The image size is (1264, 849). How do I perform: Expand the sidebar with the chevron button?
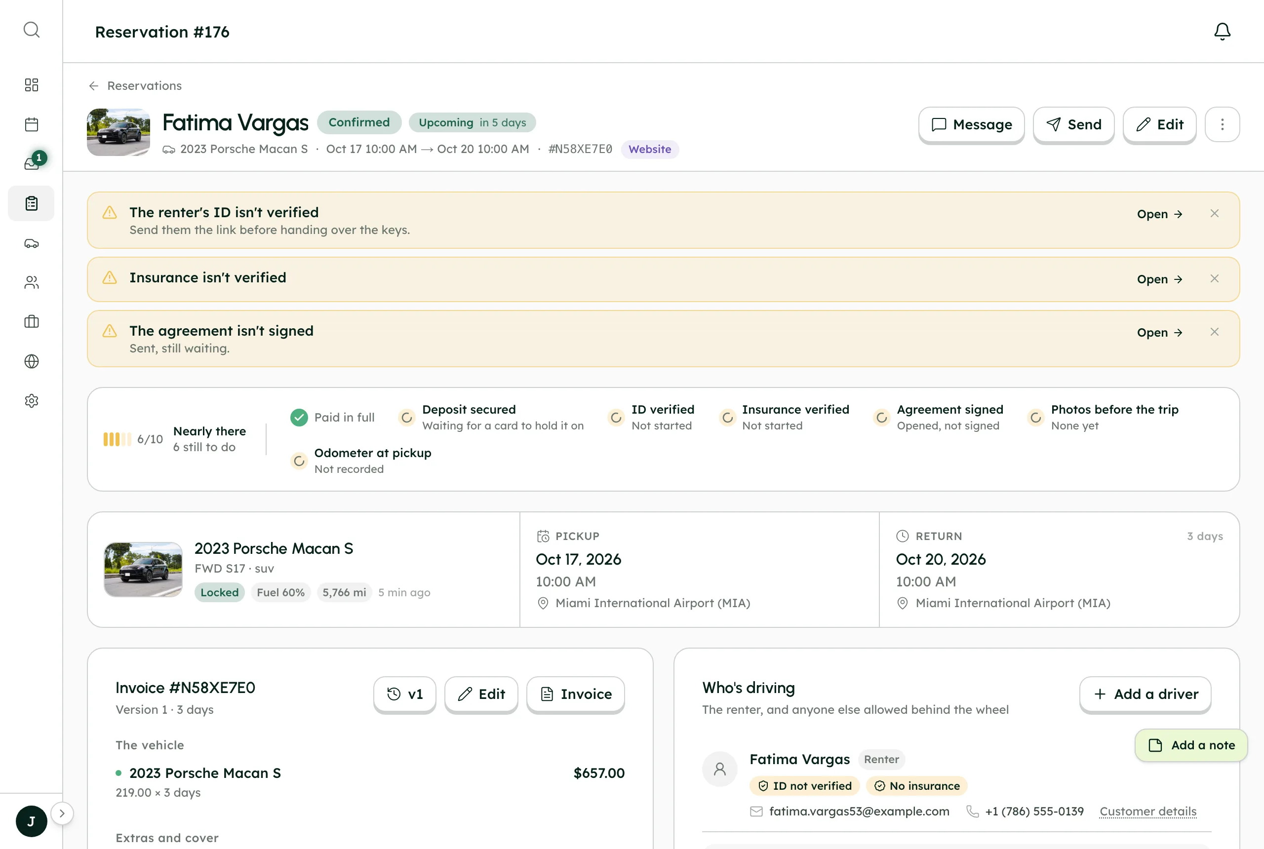(x=62, y=813)
